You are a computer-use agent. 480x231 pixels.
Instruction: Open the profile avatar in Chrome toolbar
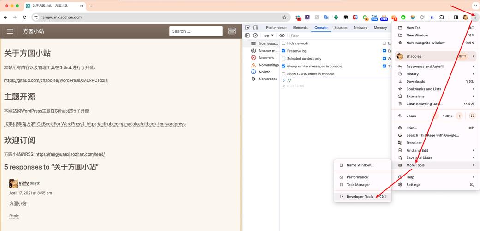(x=466, y=18)
